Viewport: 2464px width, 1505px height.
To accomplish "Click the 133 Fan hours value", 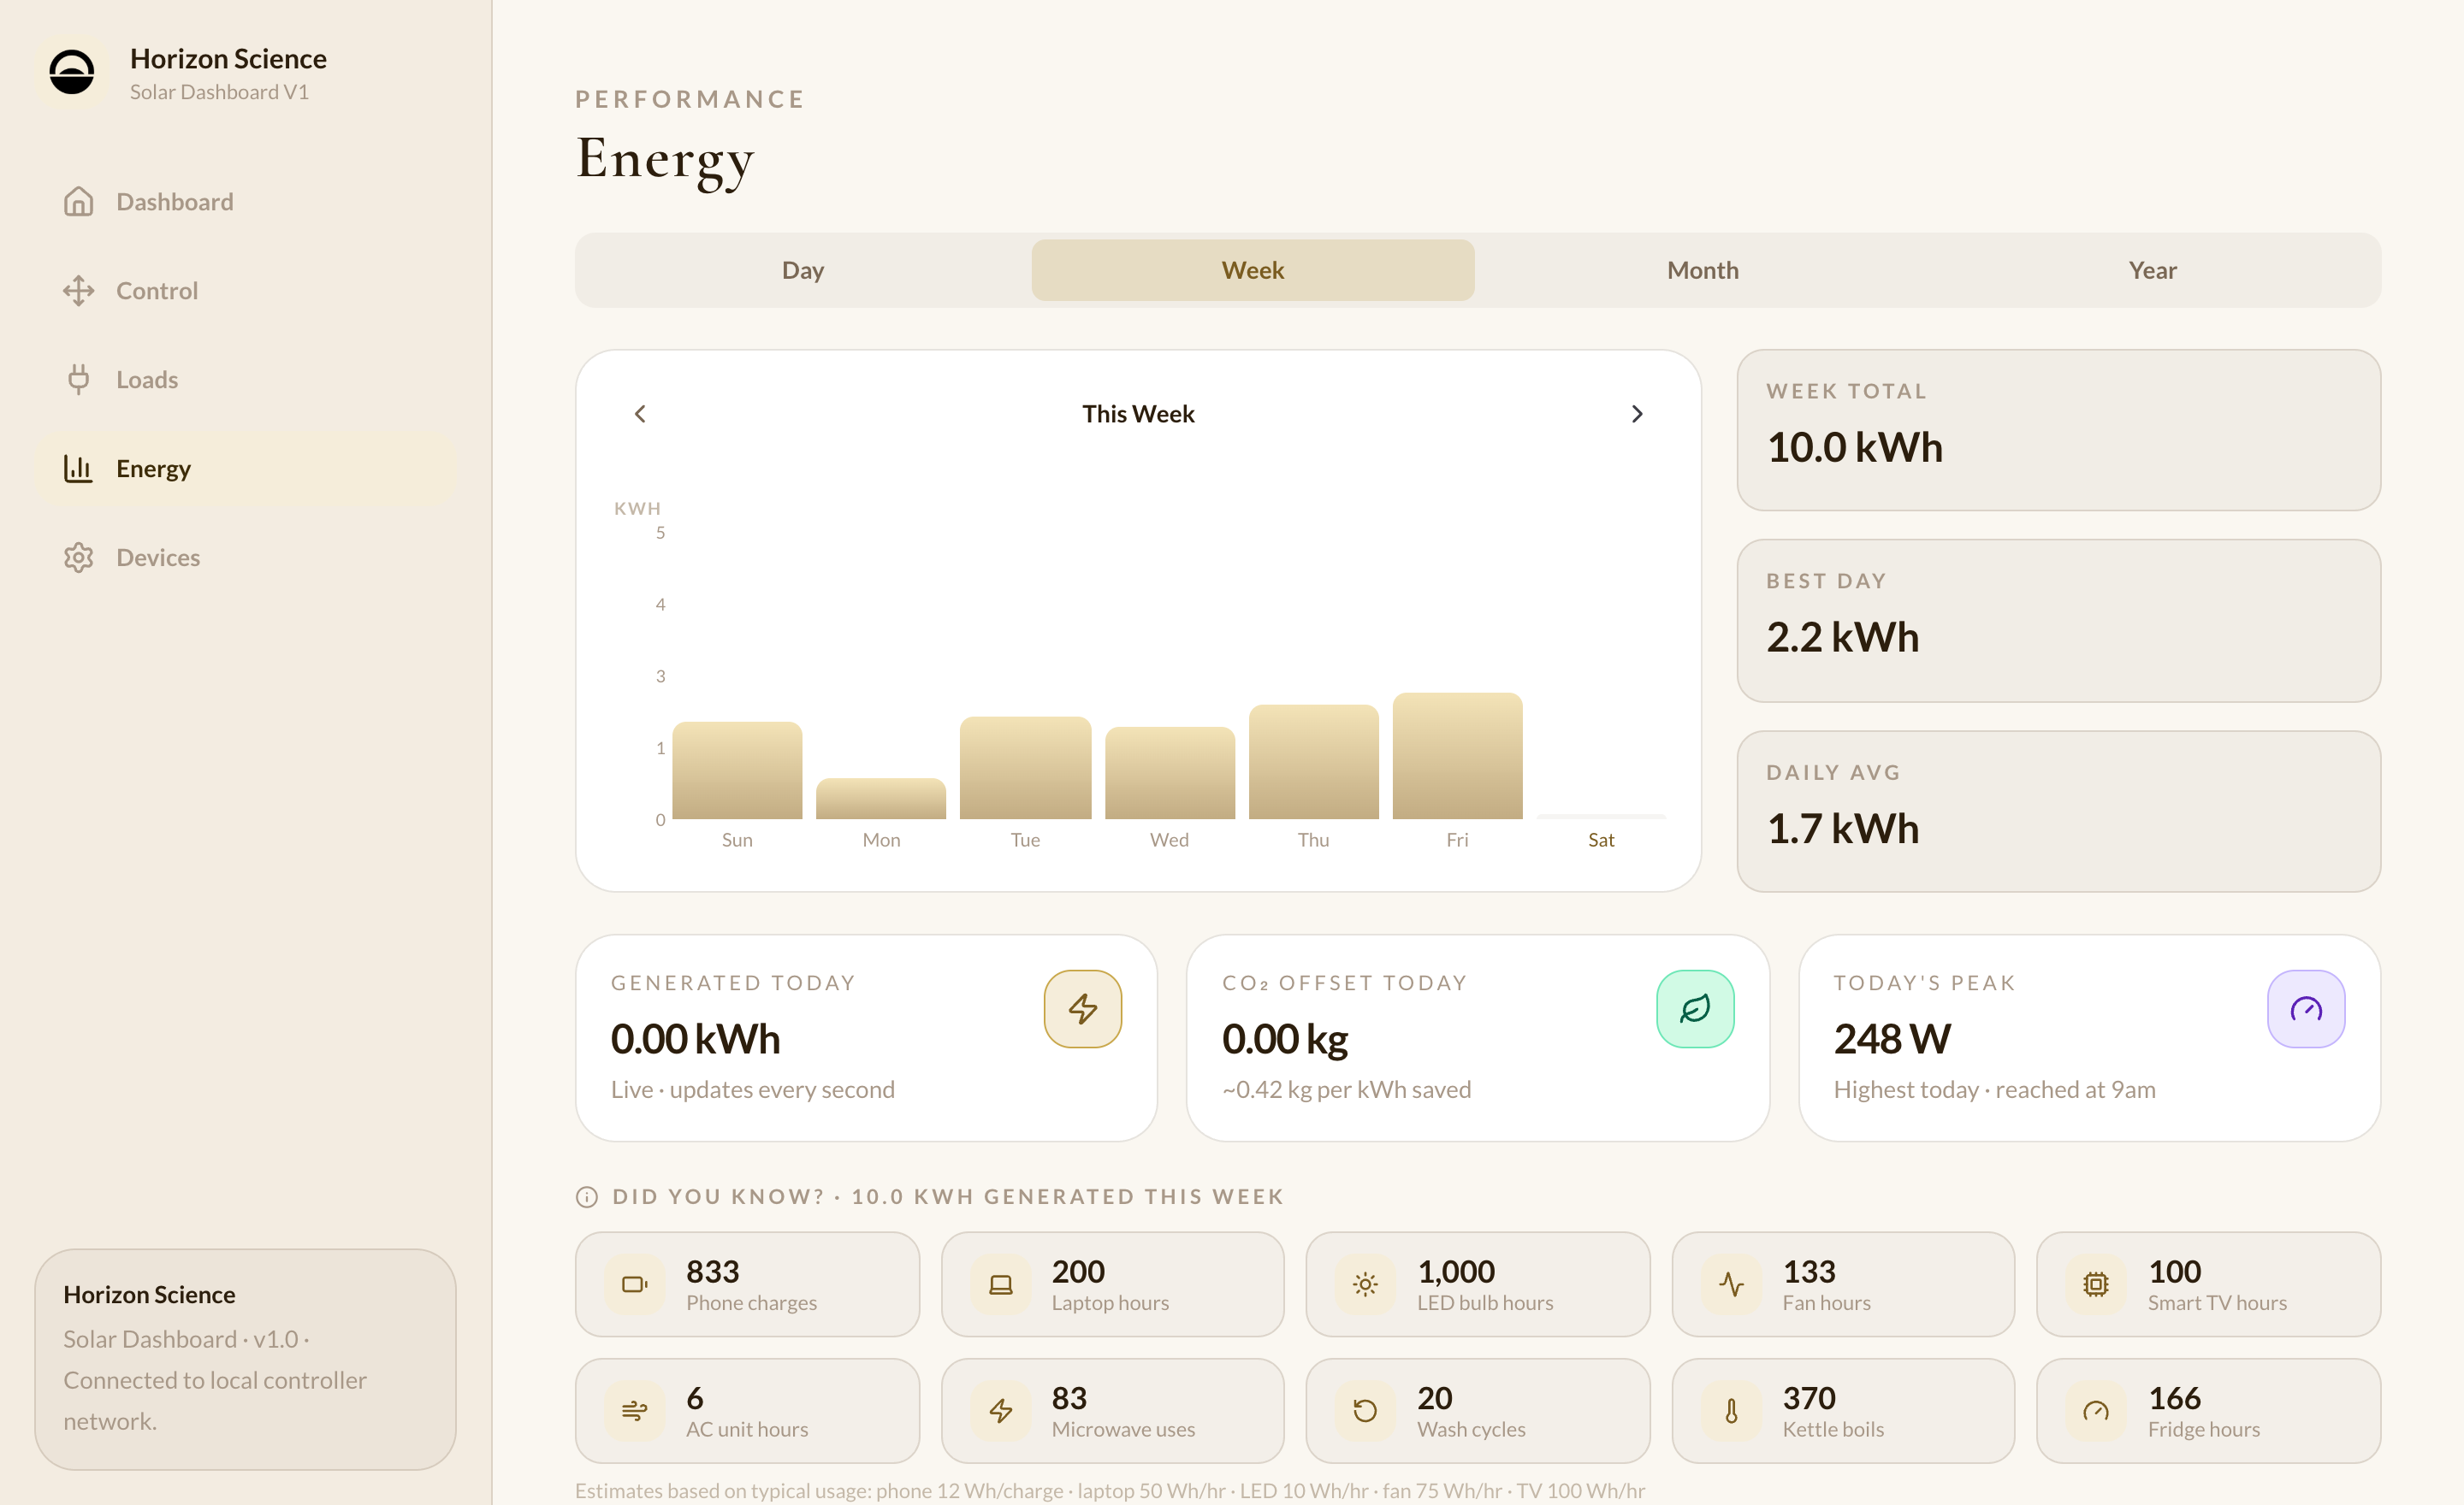I will tap(1809, 1272).
